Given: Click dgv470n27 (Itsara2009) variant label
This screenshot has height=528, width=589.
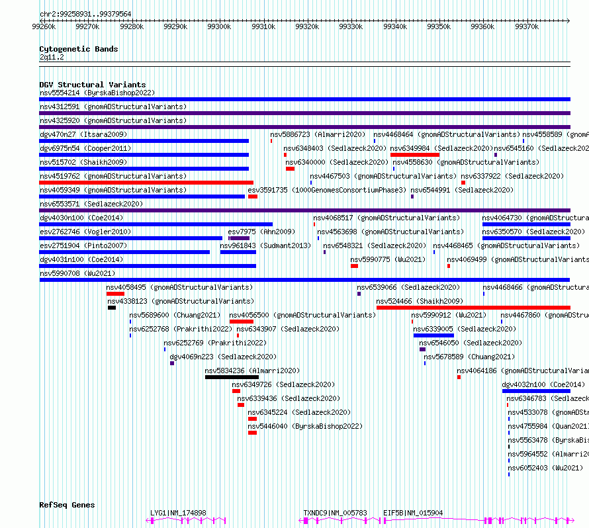Looking at the screenshot, I should (x=83, y=134).
